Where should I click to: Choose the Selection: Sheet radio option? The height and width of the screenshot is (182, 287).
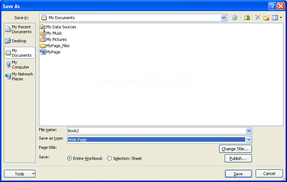coord(124,158)
